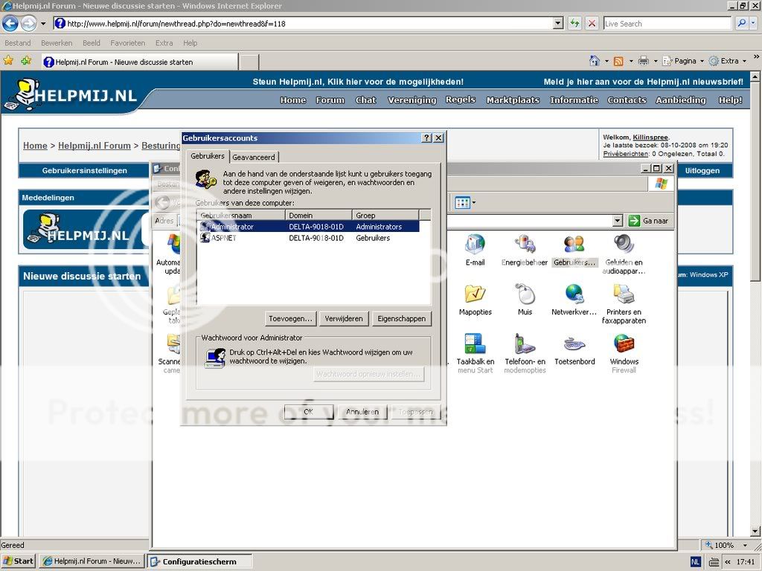The image size is (762, 571).
Task: Open the Favorieten menu
Action: tap(128, 42)
